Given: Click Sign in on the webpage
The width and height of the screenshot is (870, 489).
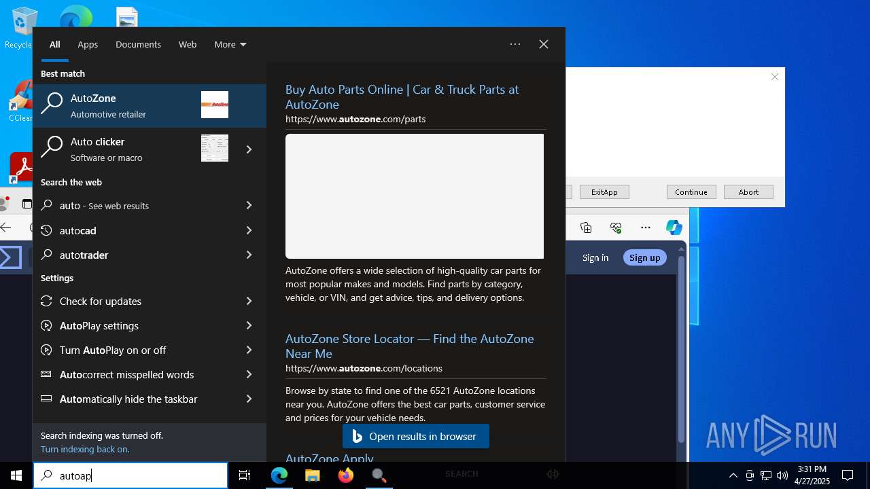Looking at the screenshot, I should (595, 257).
